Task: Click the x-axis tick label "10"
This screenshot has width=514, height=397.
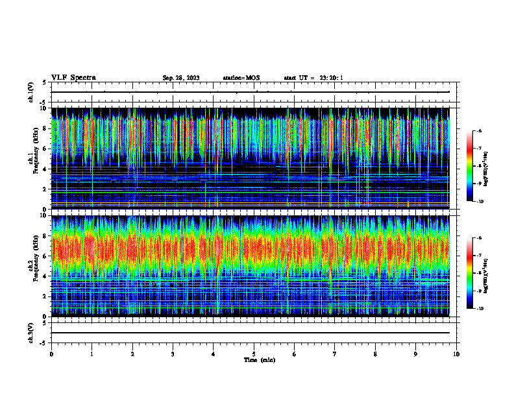Action: click(x=456, y=354)
